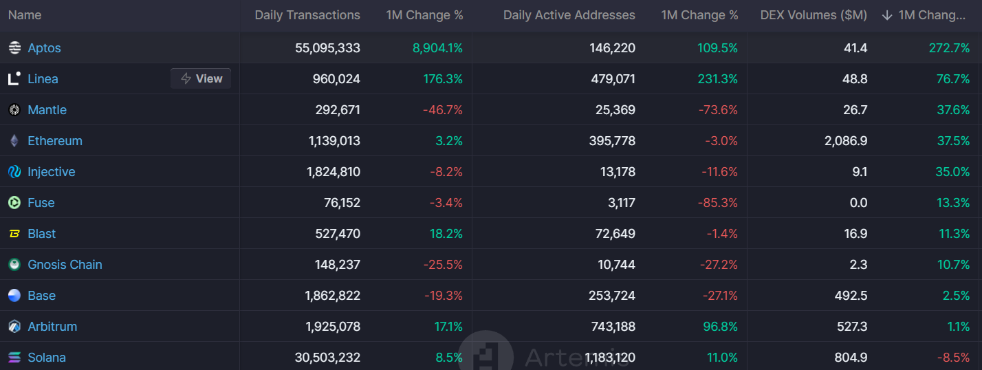
Task: Select Linea active addresses 479,071
Action: tap(612, 79)
